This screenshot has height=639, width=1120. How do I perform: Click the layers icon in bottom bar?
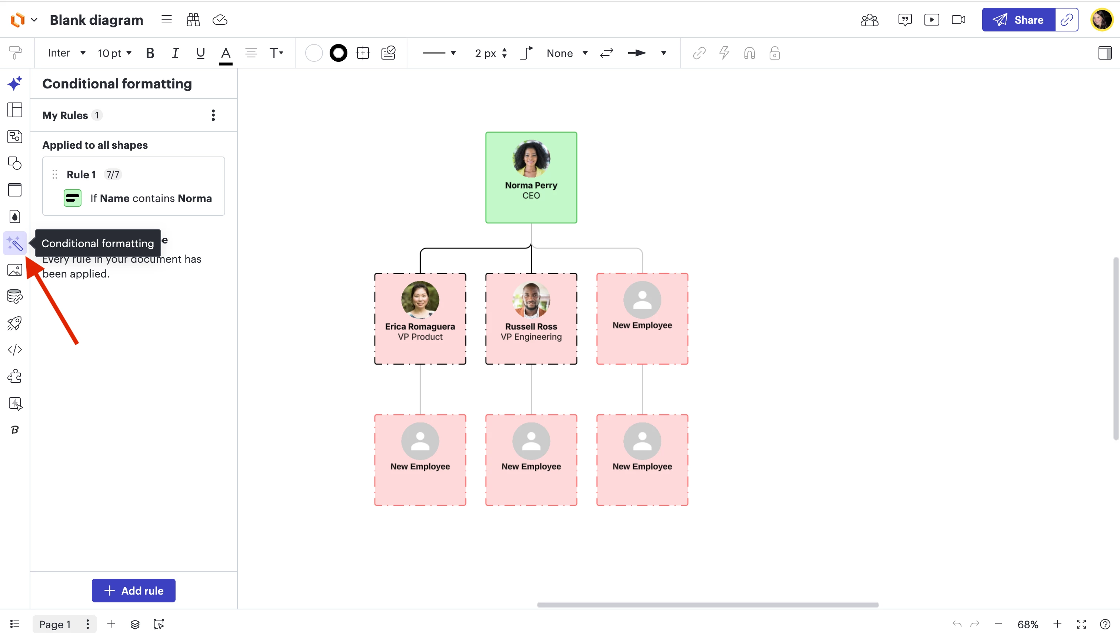135,625
